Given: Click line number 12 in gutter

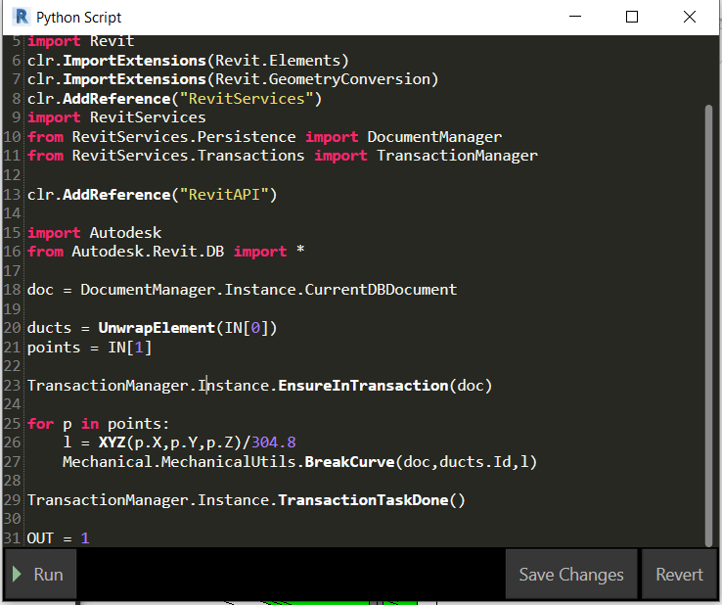Looking at the screenshot, I should (13, 175).
